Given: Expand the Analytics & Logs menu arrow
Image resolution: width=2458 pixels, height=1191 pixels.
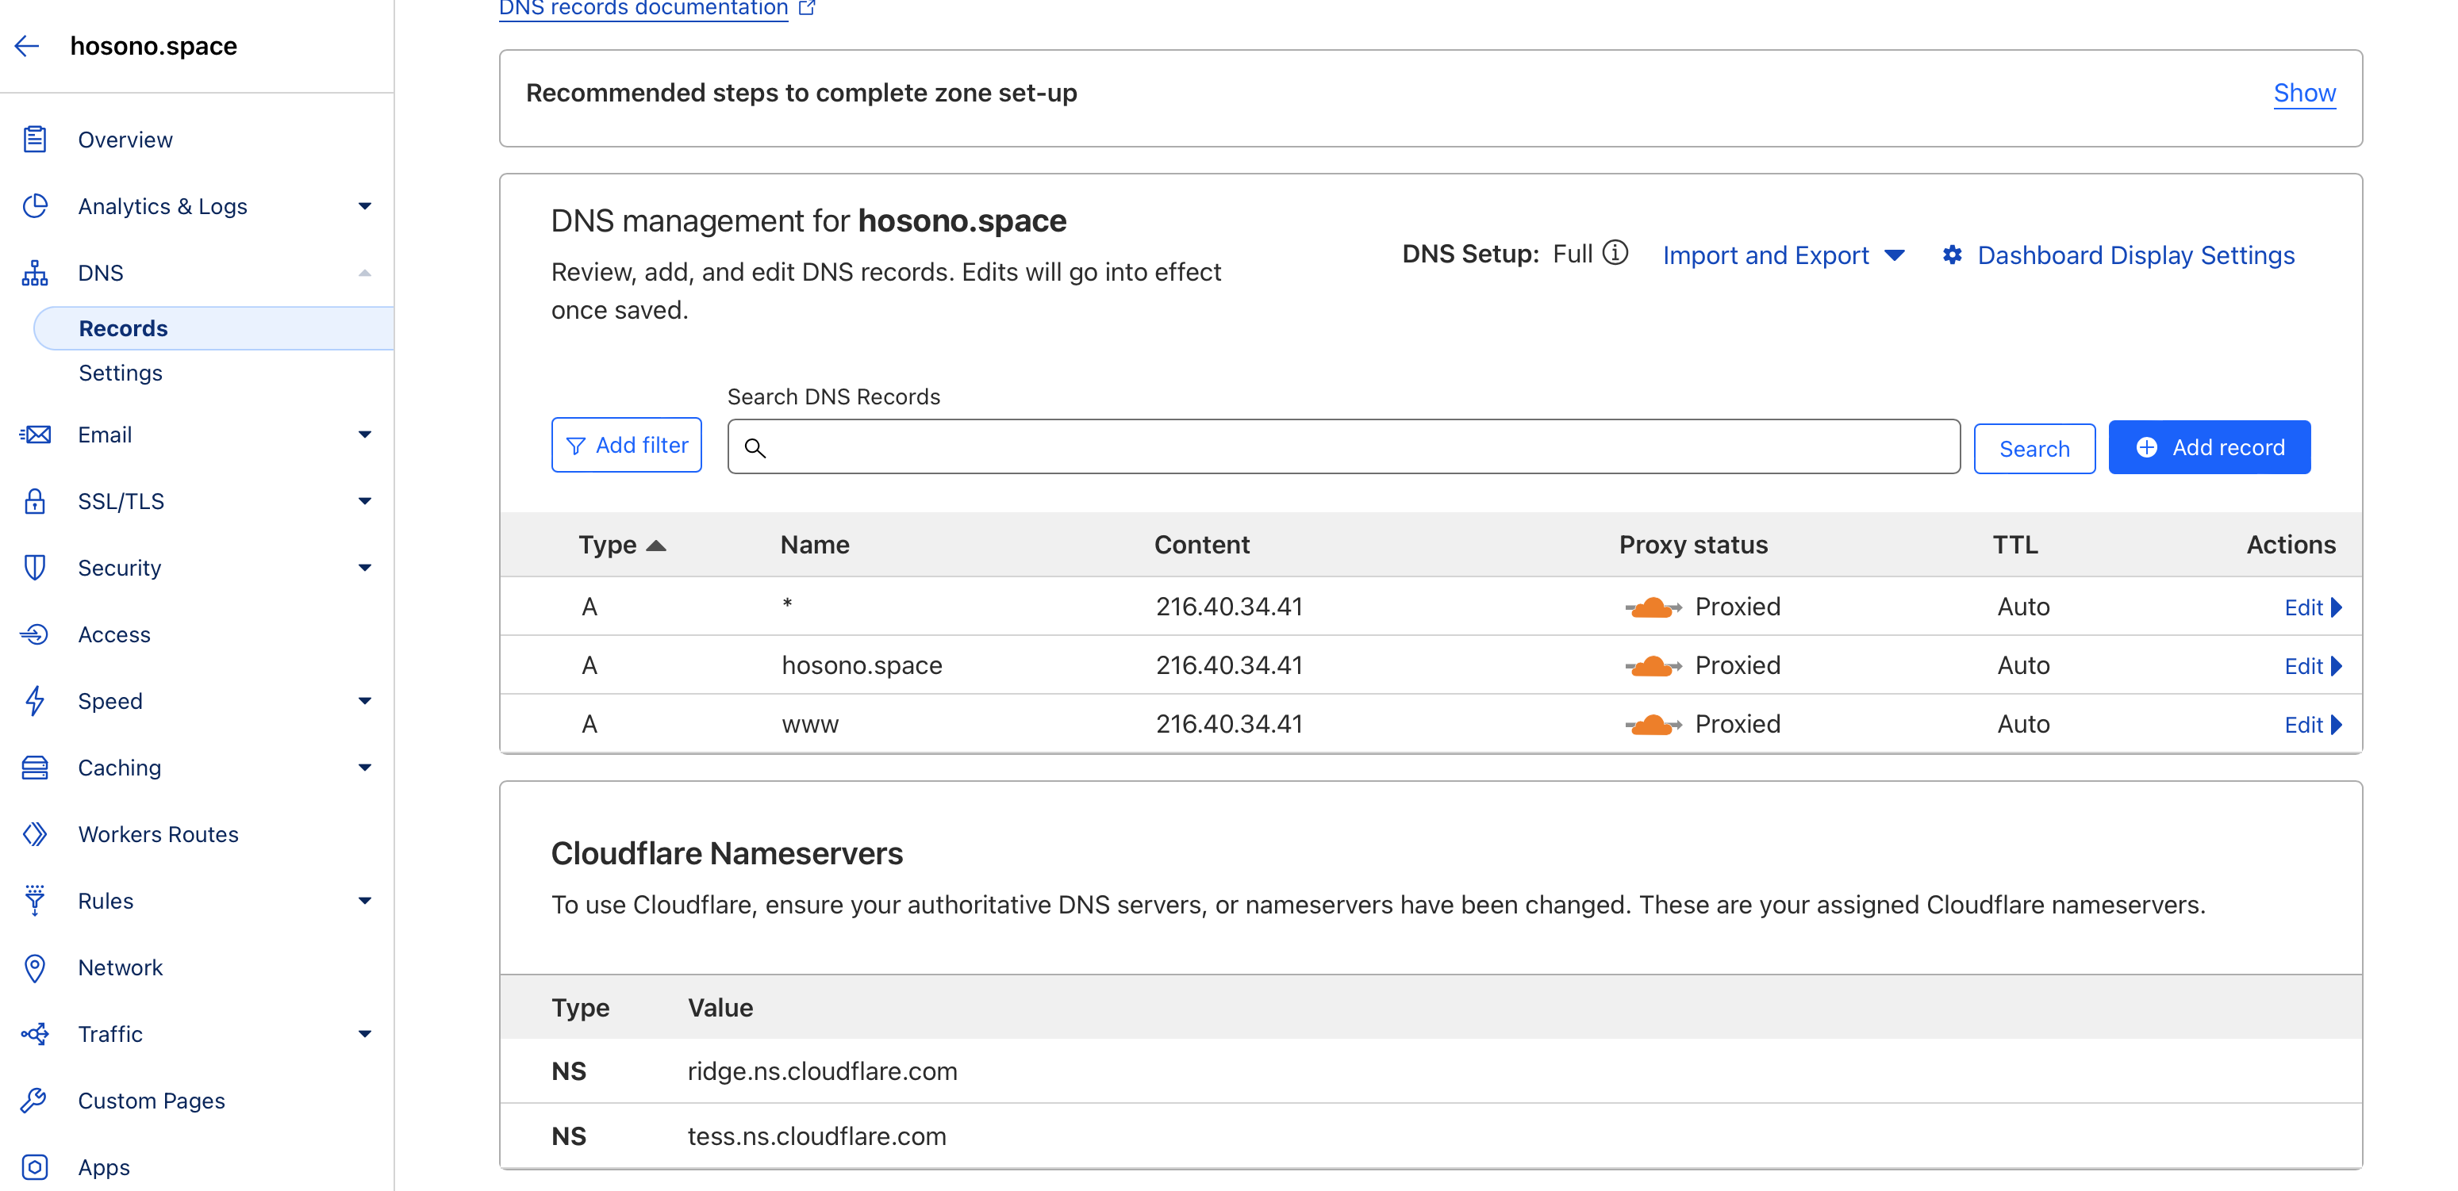Looking at the screenshot, I should click(364, 206).
